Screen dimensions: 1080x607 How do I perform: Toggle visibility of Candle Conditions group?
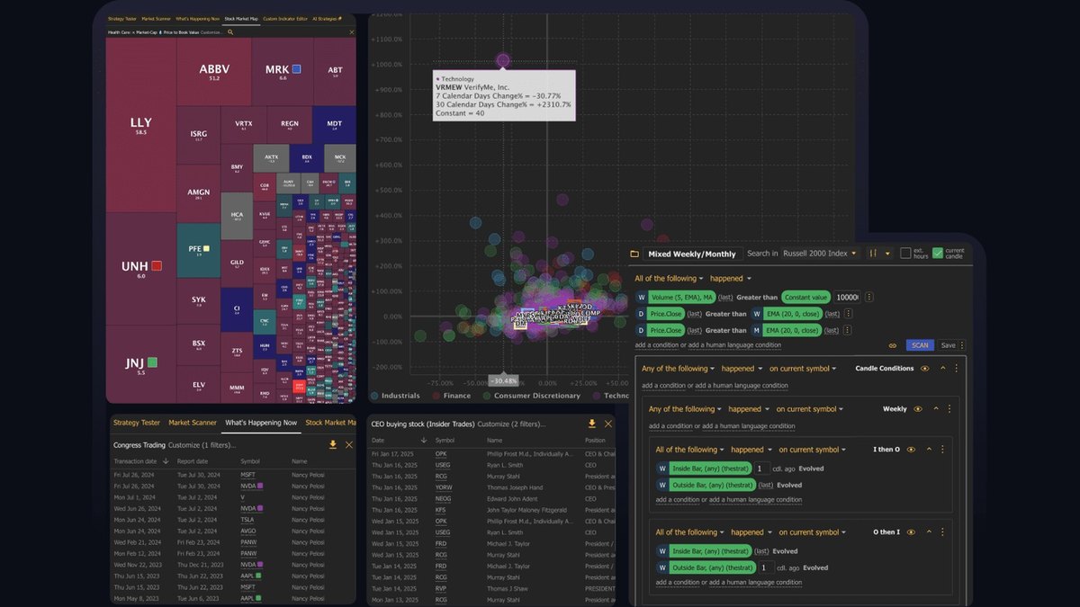925,368
